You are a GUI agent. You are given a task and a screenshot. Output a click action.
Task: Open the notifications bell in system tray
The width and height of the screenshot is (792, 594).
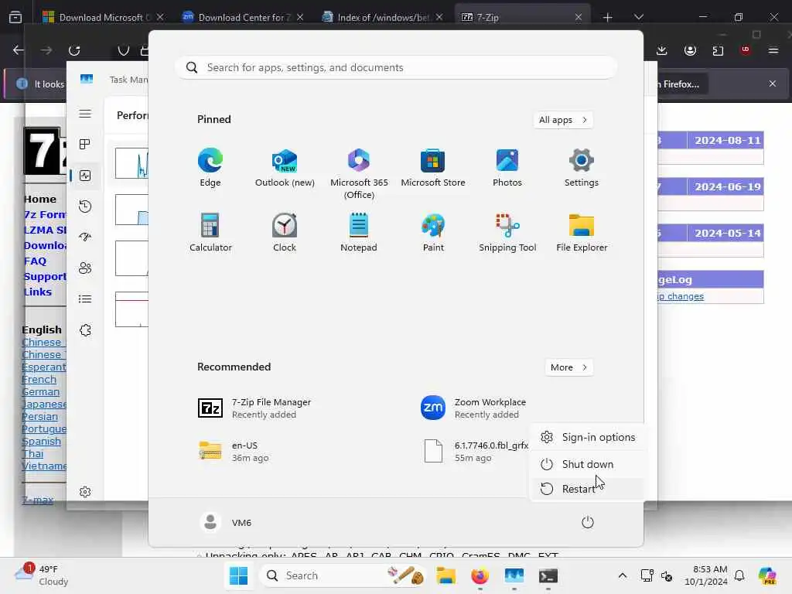739,575
